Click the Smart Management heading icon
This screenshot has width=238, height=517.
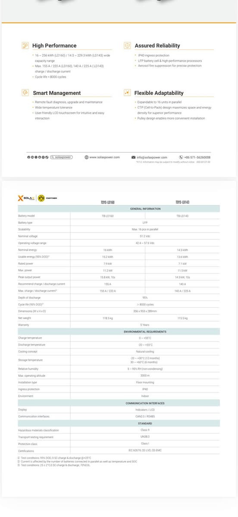click(25, 93)
